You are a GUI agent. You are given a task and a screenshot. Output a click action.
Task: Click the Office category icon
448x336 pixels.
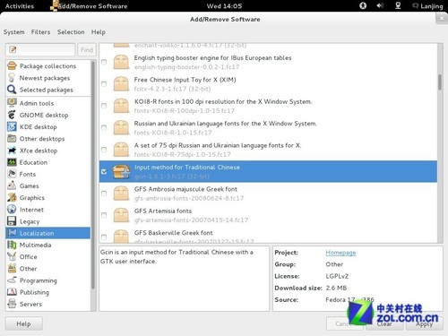(x=12, y=256)
